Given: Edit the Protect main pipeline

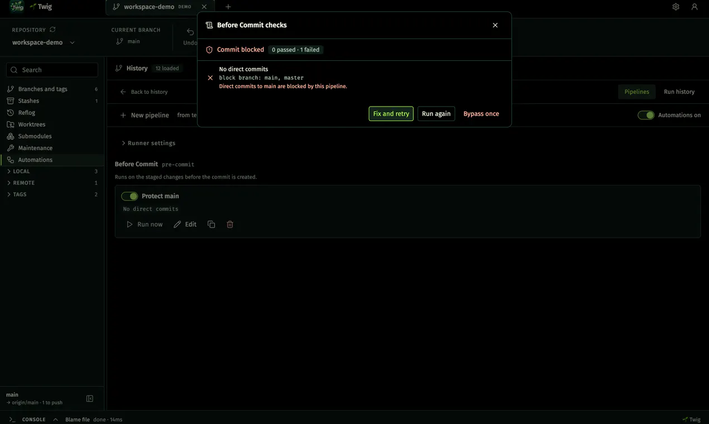Looking at the screenshot, I should (185, 224).
